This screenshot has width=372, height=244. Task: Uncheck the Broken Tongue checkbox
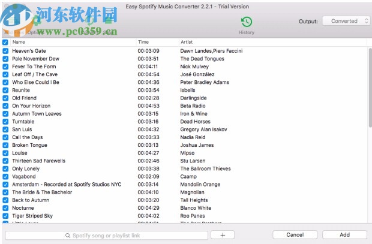(5, 145)
